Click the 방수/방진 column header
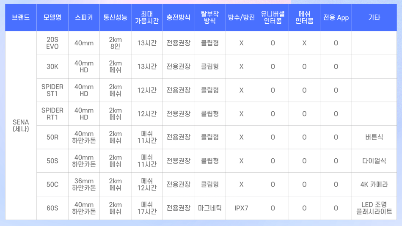Viewport: 402px width, 226px height. pos(241,18)
